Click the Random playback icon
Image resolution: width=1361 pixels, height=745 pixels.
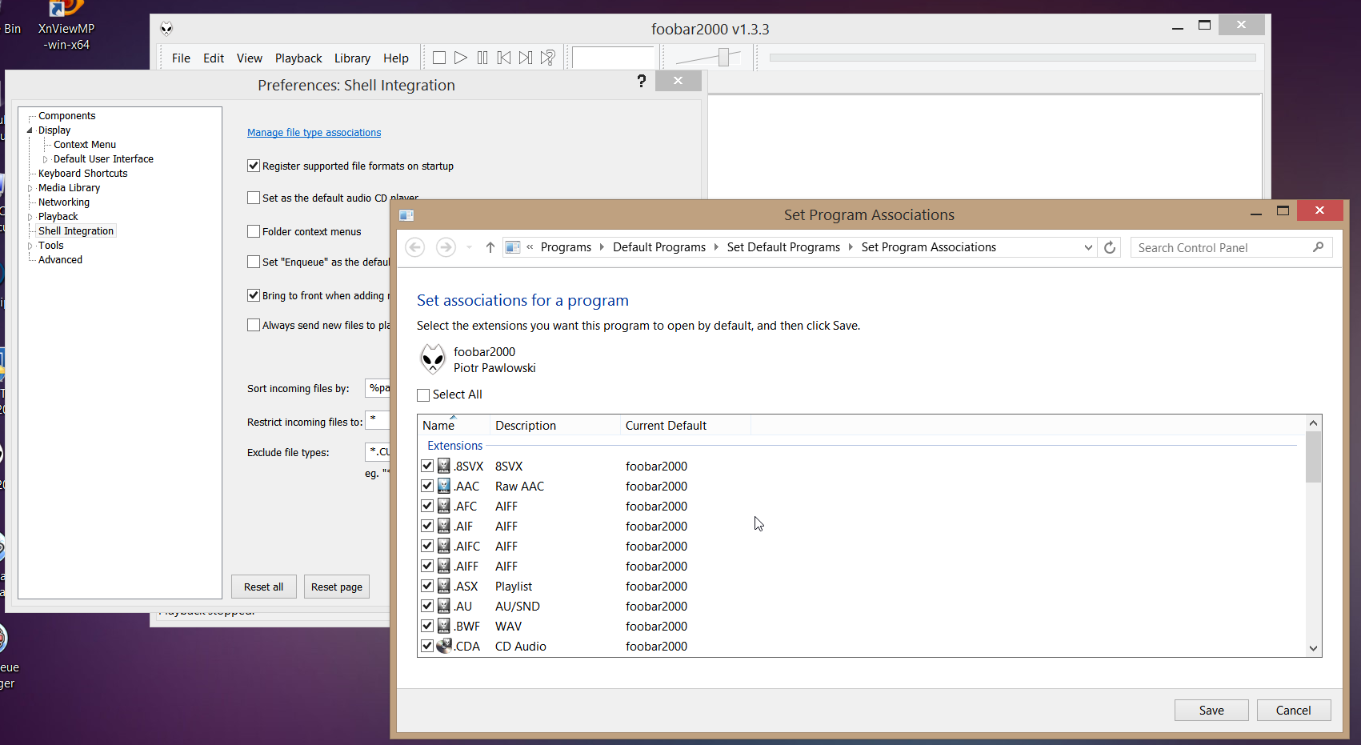point(547,58)
